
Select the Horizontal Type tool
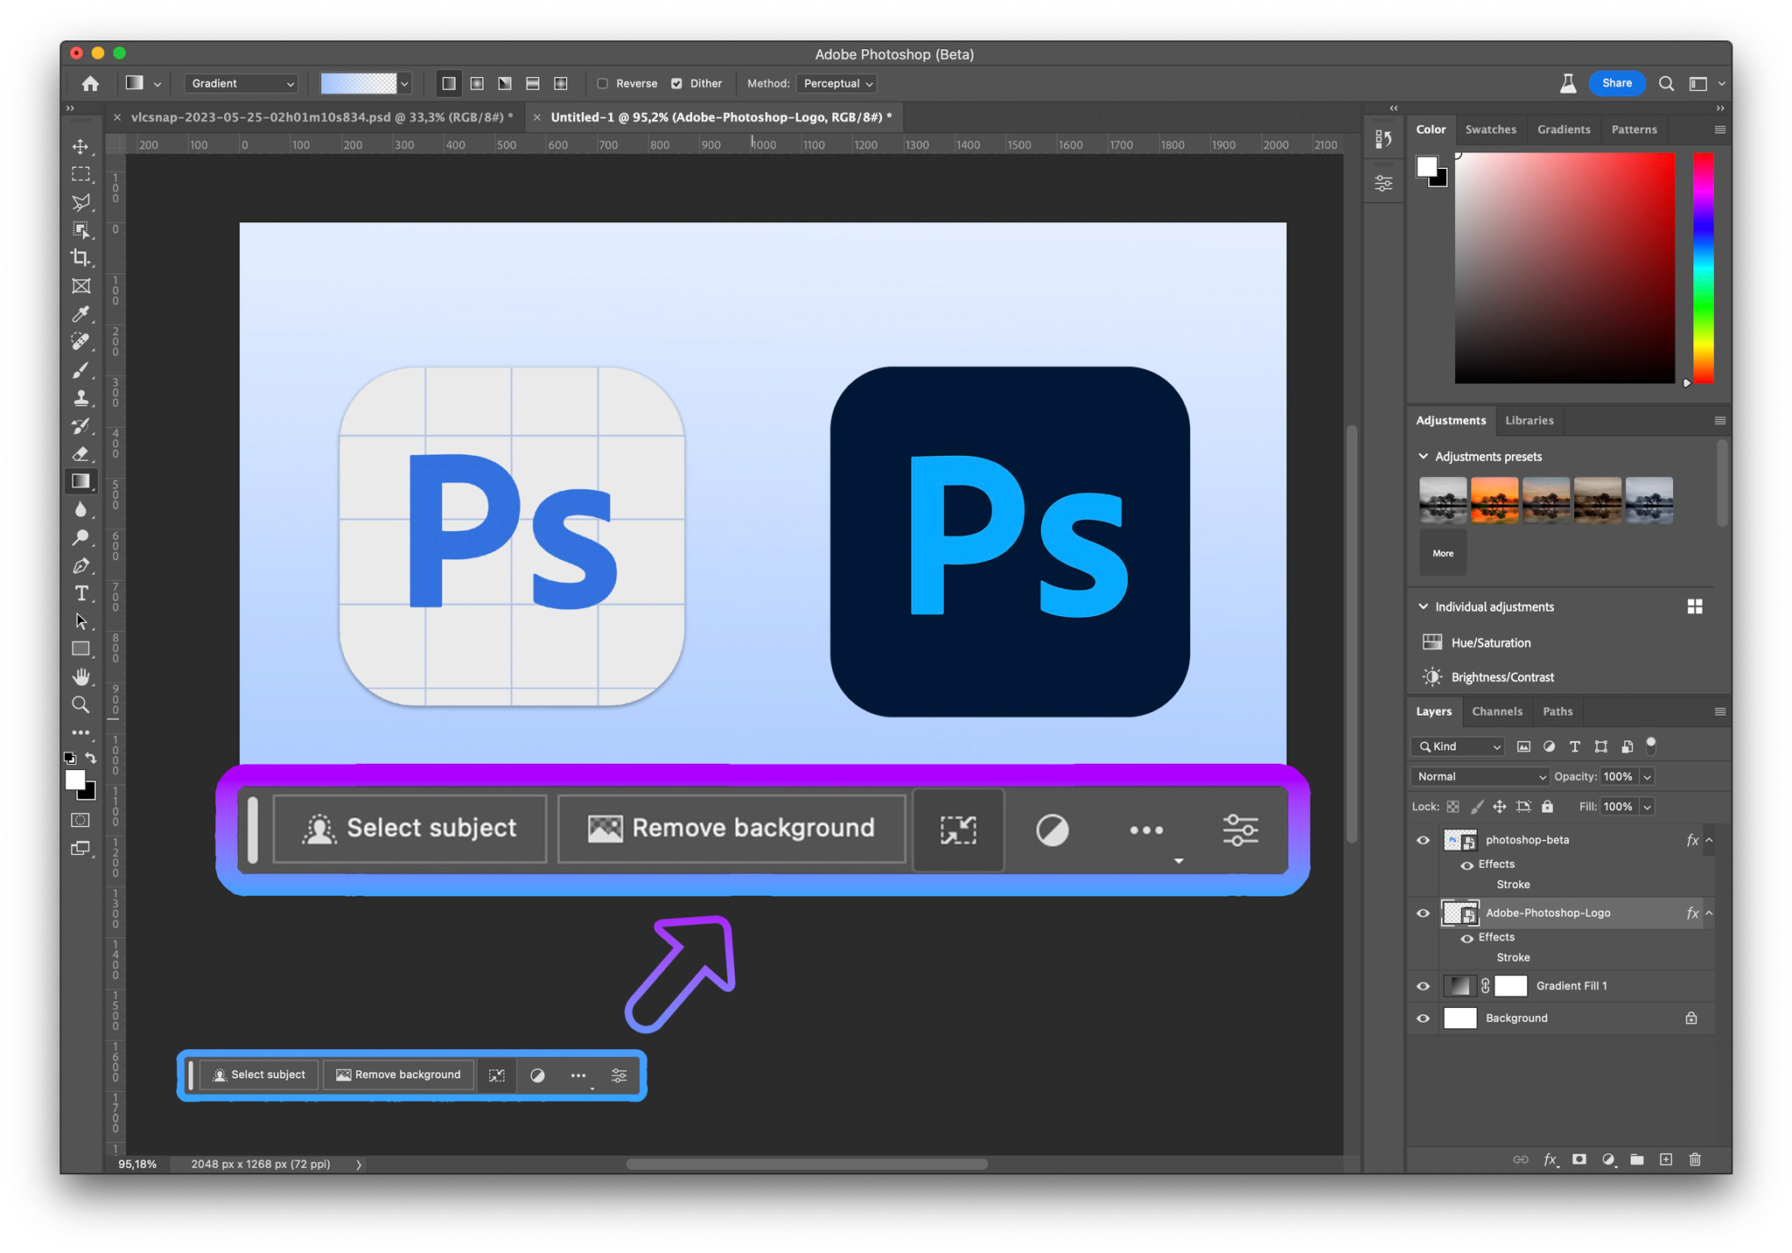80,593
